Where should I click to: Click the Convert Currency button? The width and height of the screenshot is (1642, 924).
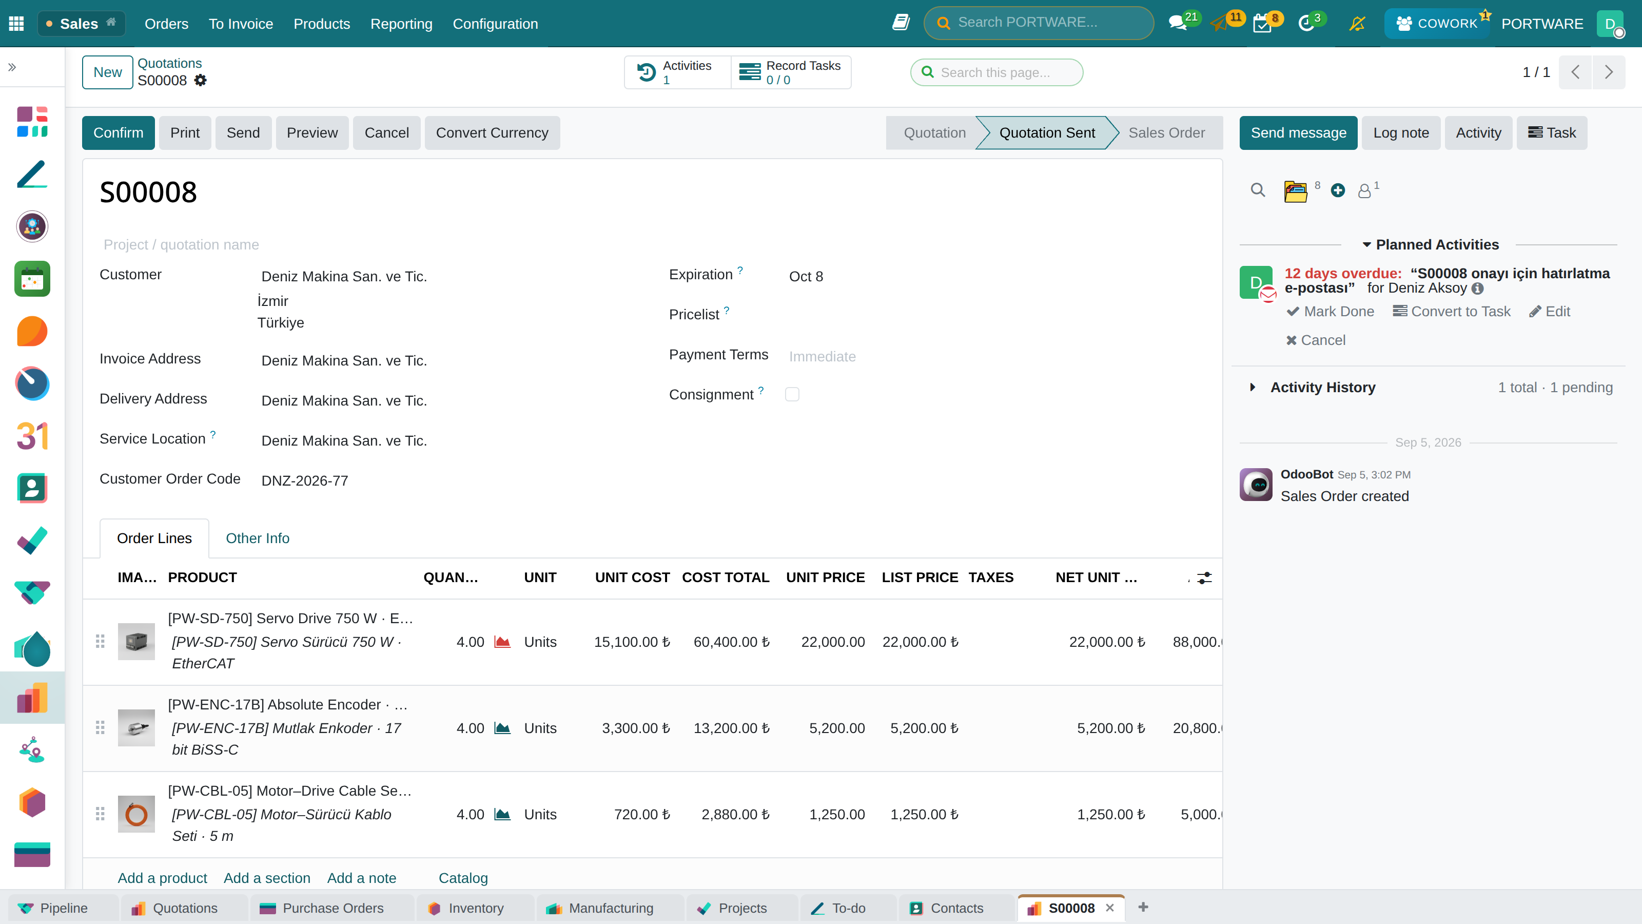point(492,132)
